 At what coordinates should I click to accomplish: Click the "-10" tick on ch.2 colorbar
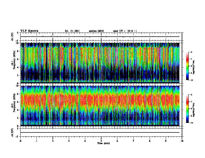(x=191, y=123)
